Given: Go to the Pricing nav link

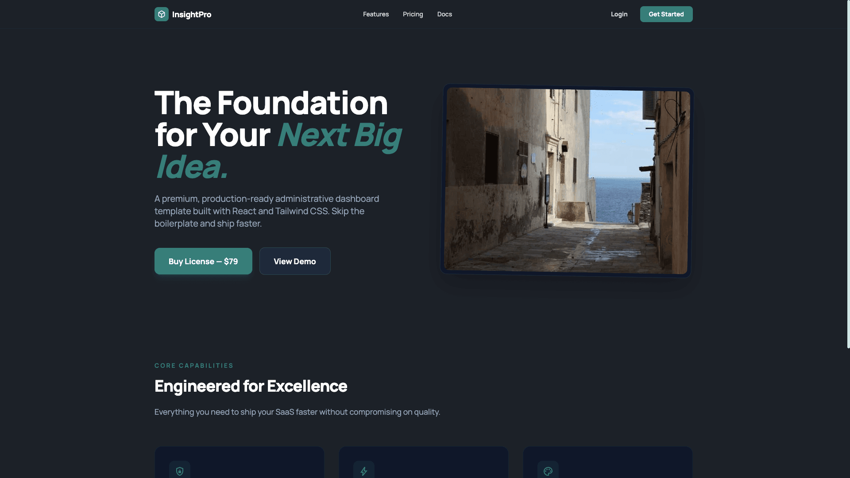Looking at the screenshot, I should pyautogui.click(x=413, y=14).
